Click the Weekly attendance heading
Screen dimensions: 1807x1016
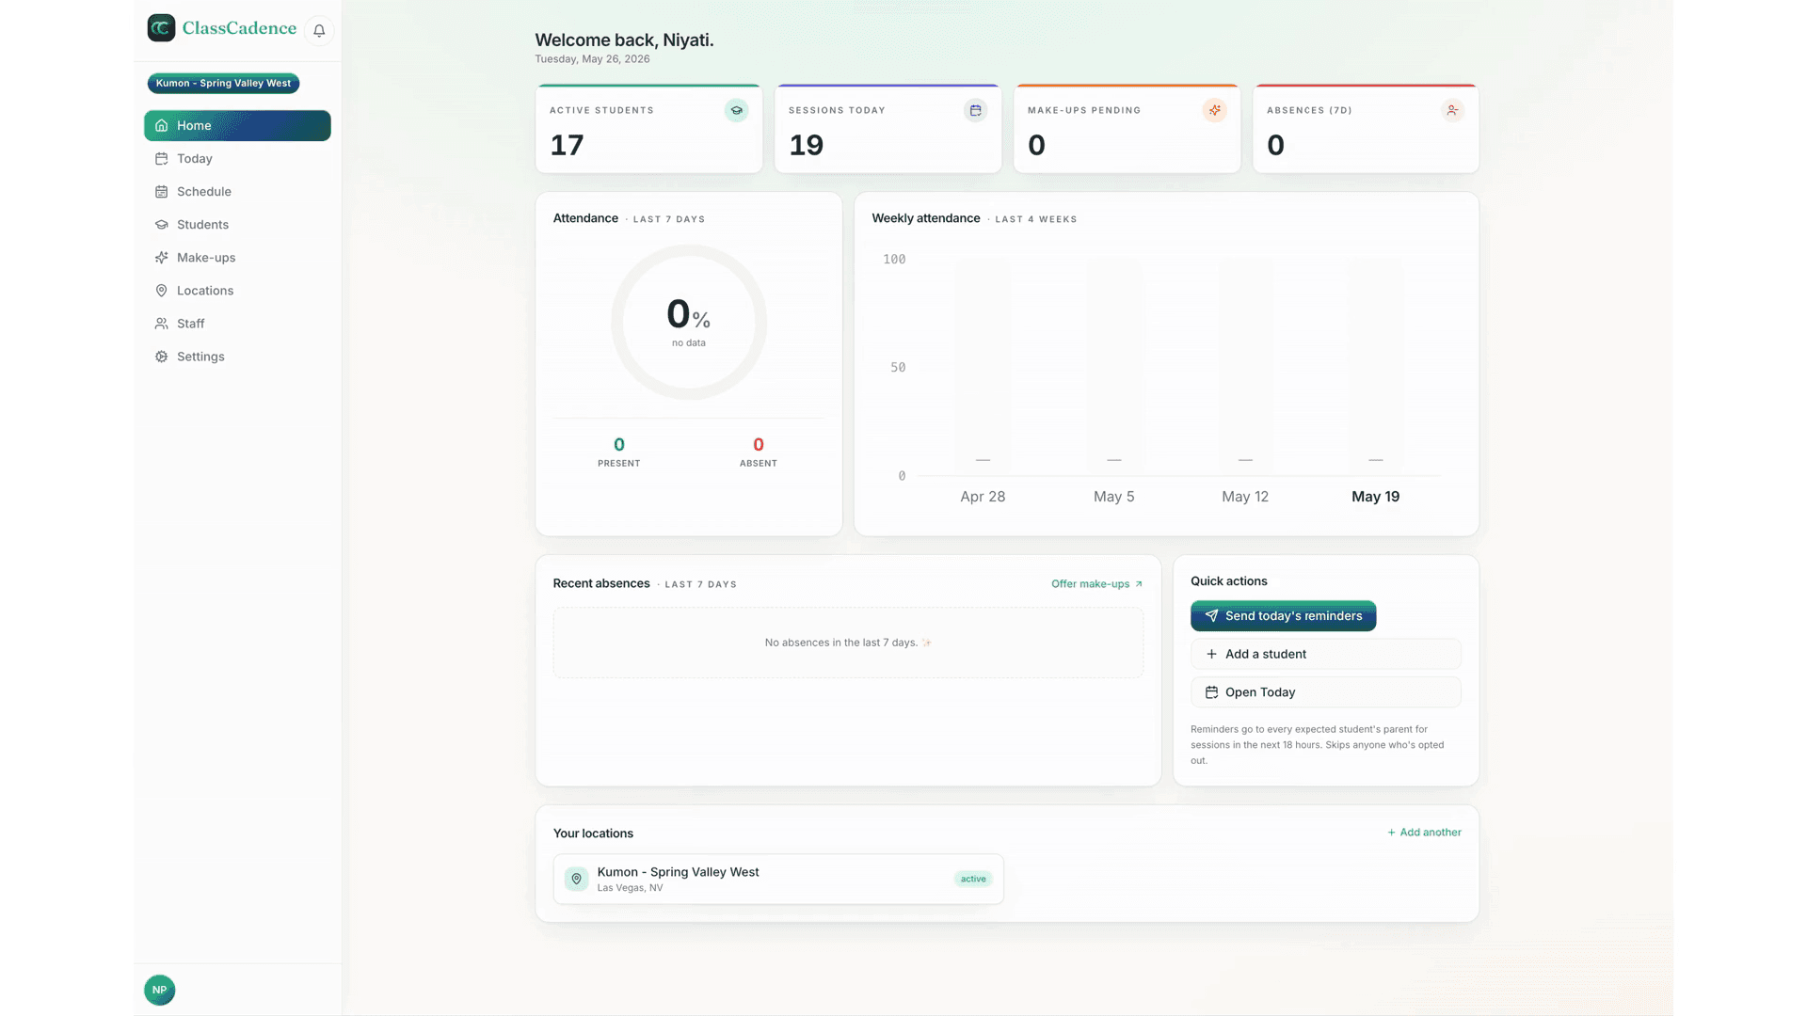point(925,218)
